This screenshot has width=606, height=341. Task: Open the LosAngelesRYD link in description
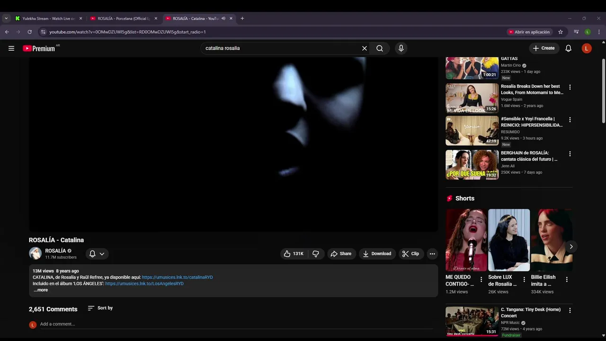144,284
